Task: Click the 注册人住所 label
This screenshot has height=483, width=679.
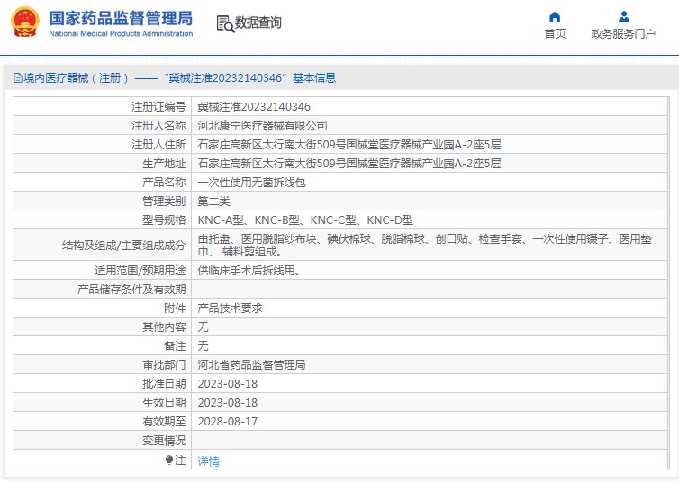Action: tap(158, 145)
